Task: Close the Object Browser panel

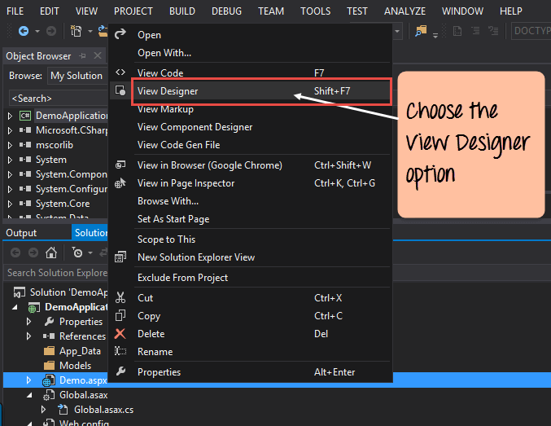Action: click(x=98, y=56)
